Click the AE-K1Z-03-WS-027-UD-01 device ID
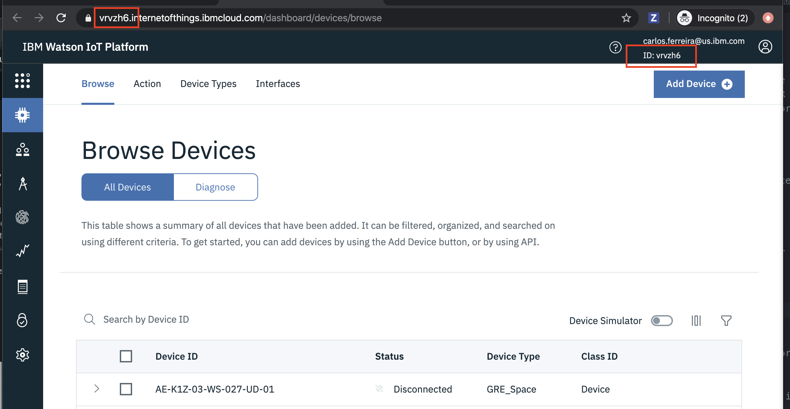Image resolution: width=790 pixels, height=409 pixels. click(215, 389)
